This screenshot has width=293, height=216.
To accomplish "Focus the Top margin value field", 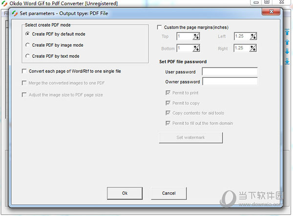I will pos(185,36).
